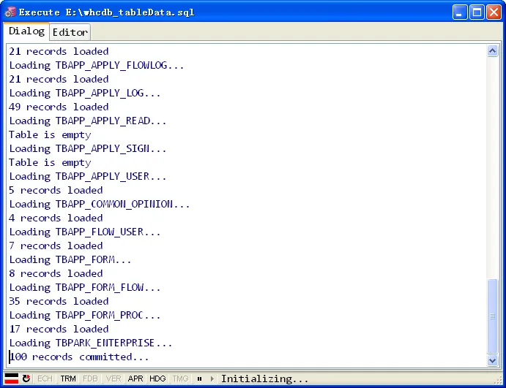Toggle the VER verify option
506x388 pixels.
coord(114,379)
